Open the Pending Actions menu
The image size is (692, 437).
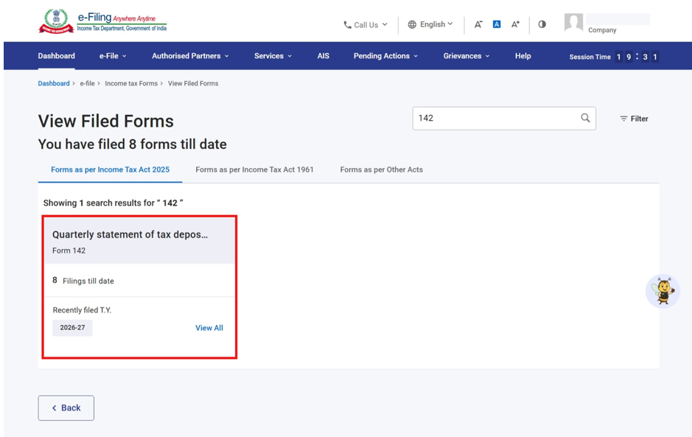[x=385, y=56]
